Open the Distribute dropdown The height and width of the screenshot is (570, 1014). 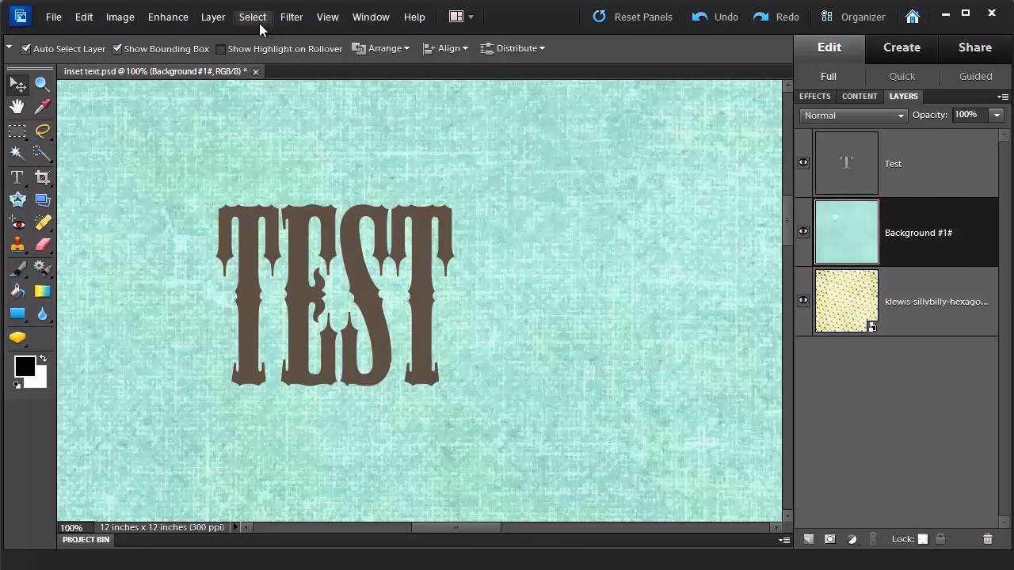[x=512, y=48]
